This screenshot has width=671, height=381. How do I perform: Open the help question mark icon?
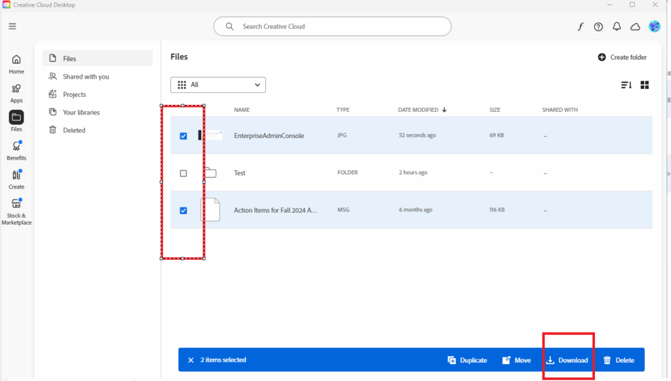[598, 27]
